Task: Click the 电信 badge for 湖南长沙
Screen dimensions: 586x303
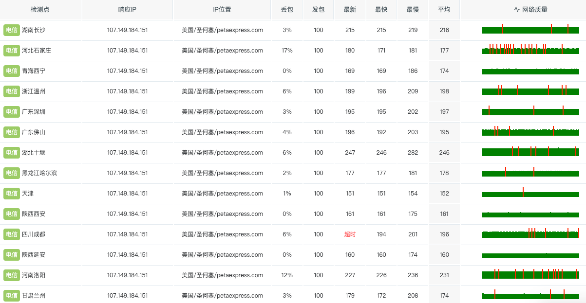Action: 11,30
